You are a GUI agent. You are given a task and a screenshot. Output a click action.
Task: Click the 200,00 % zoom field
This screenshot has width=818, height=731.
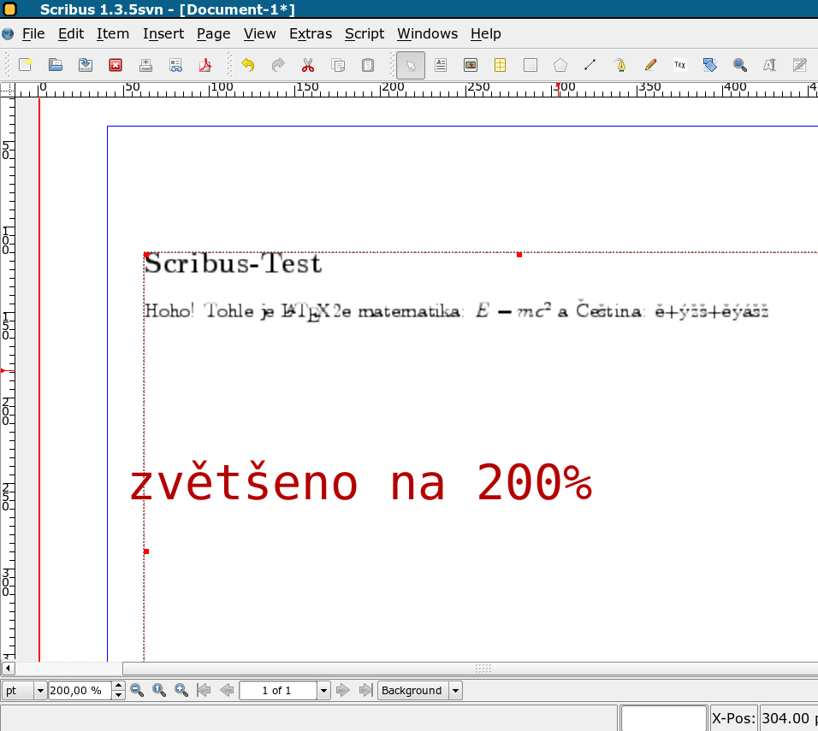coord(80,691)
